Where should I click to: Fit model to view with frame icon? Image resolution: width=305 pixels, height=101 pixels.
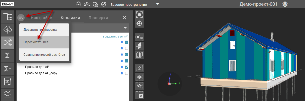[139, 15]
